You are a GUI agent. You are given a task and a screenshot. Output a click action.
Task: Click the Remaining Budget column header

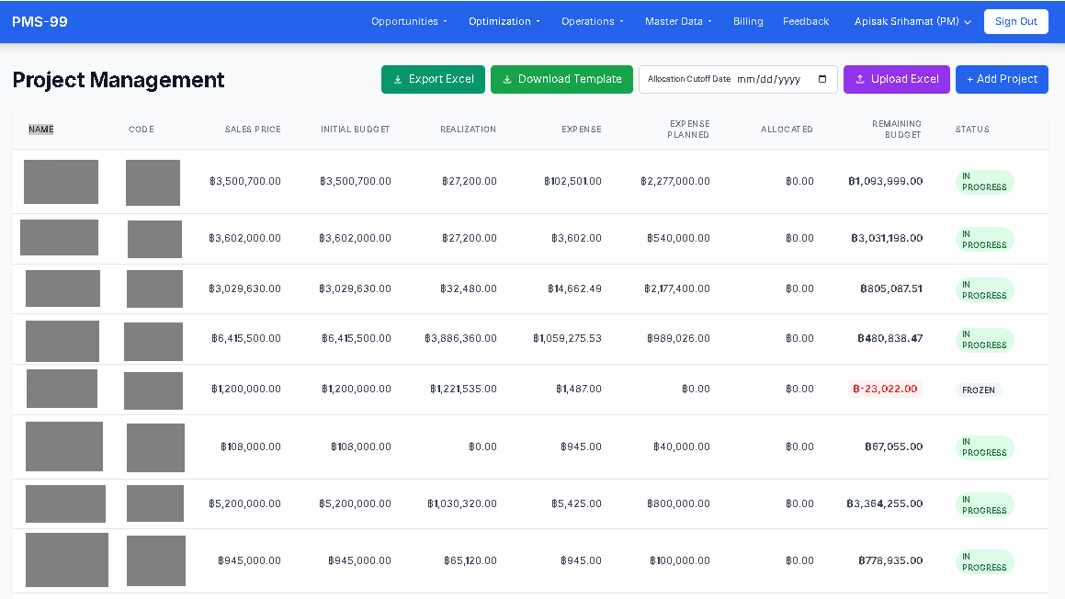896,130
